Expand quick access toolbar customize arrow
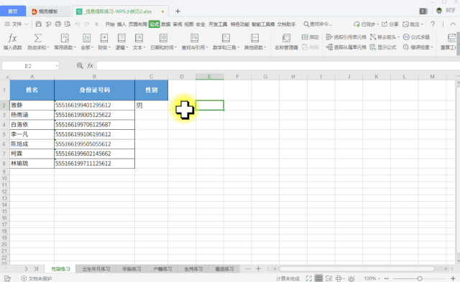 (x=96, y=24)
